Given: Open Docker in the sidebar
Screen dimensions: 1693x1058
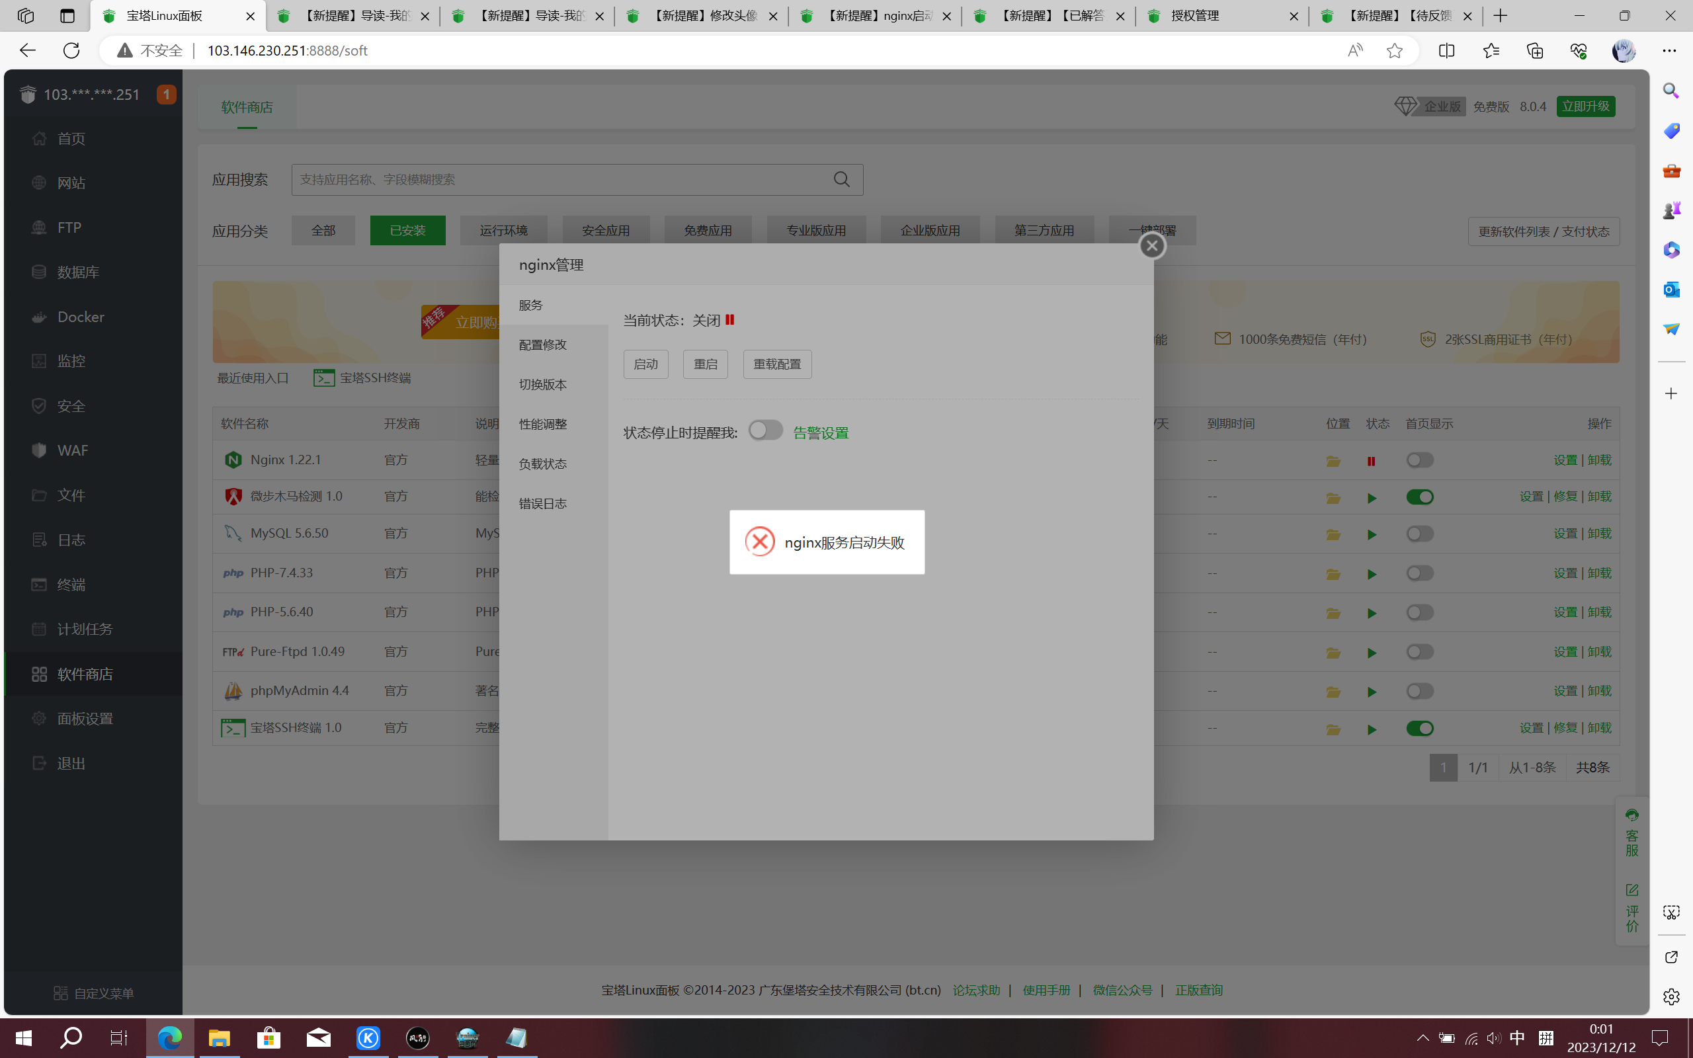Looking at the screenshot, I should 93,317.
